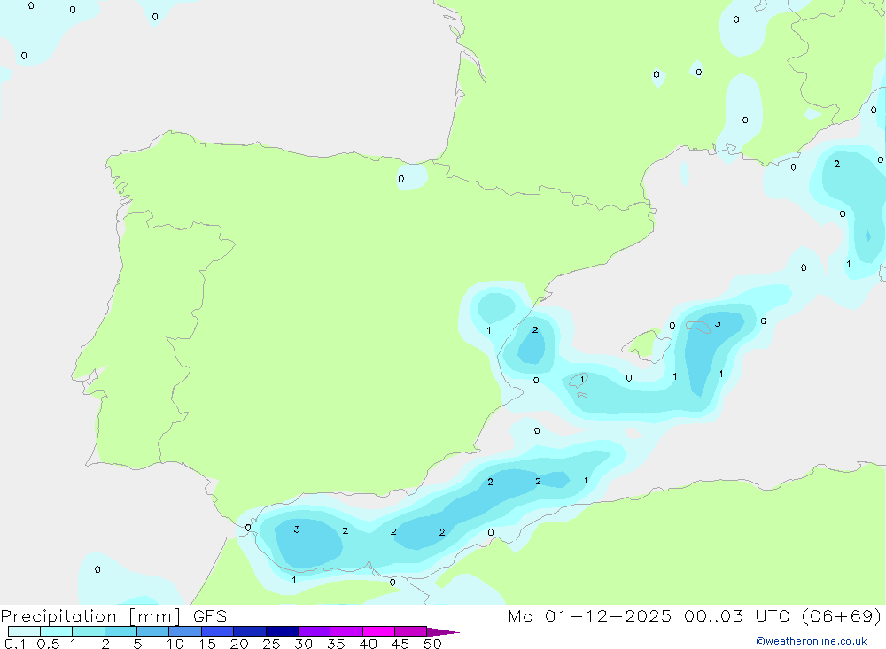Click the '20' legend scale label
Image resolution: width=886 pixels, height=649 pixels.
pyautogui.click(x=239, y=644)
